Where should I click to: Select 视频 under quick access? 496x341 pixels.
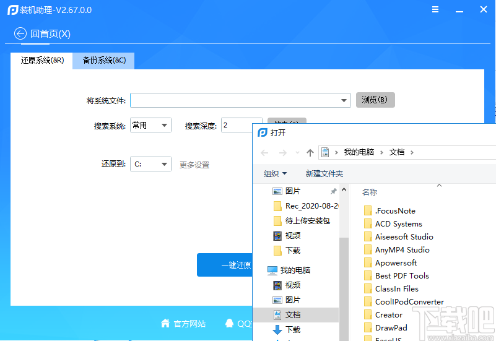tap(286, 235)
